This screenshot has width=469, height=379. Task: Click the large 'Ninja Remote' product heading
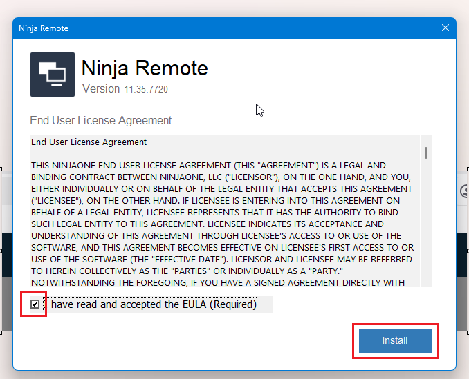tap(145, 68)
